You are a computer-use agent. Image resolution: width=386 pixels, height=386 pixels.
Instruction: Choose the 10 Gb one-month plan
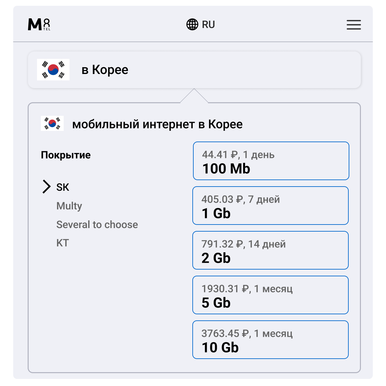270,340
